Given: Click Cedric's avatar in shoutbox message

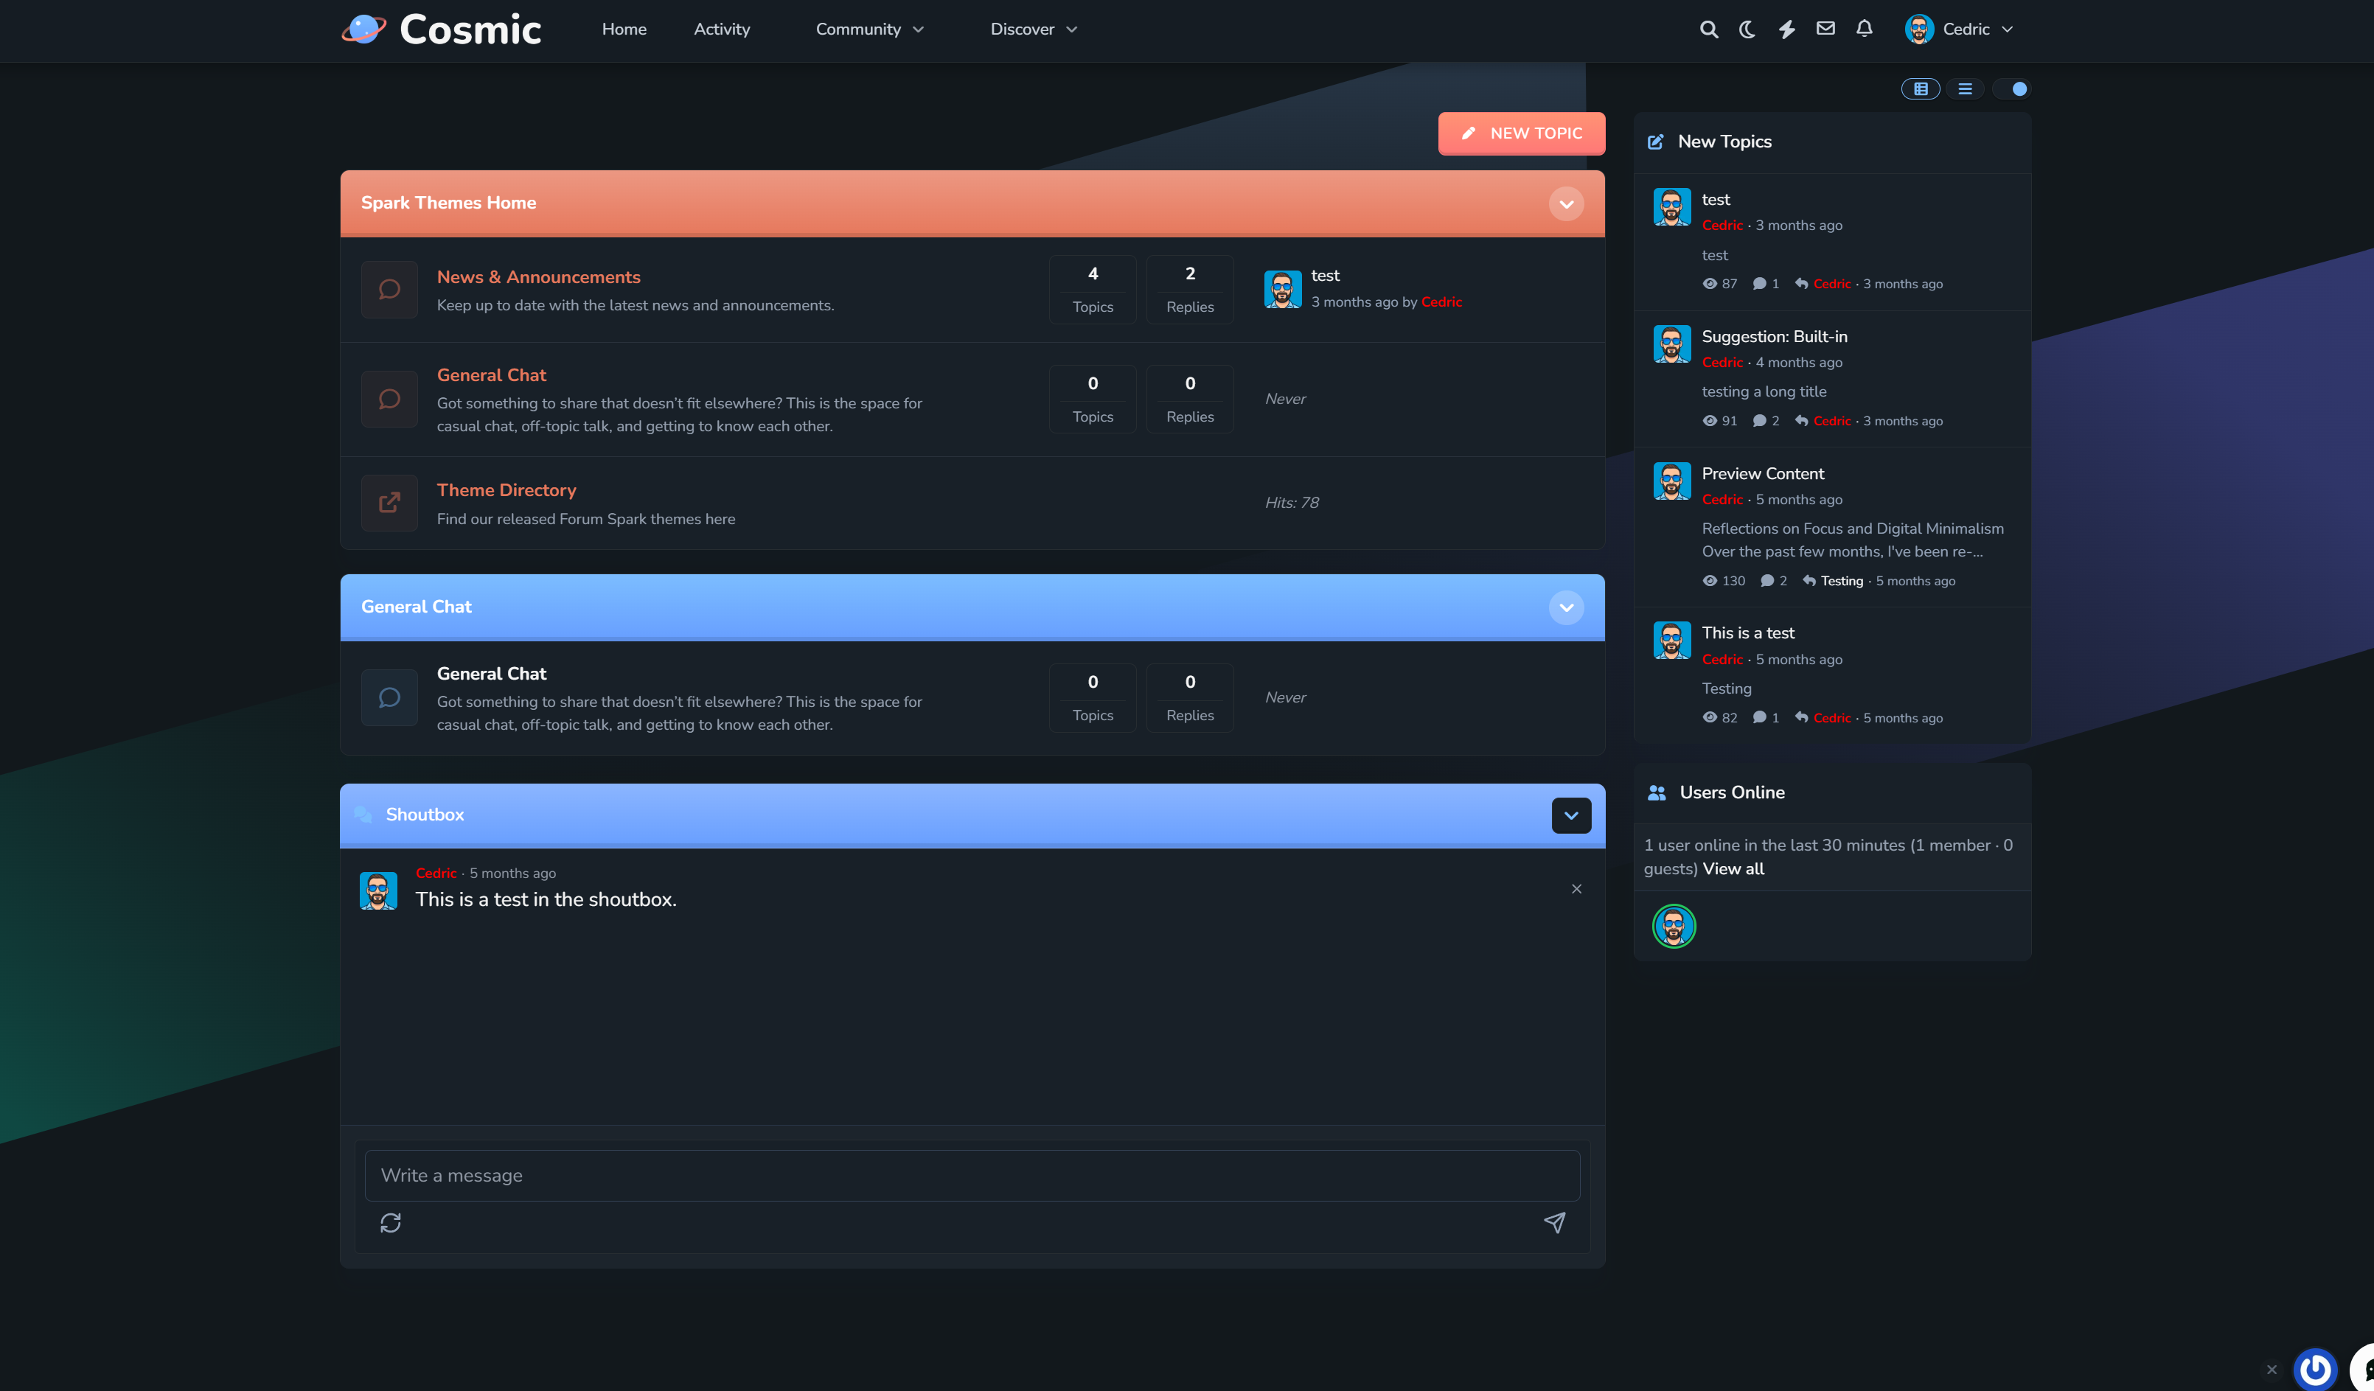Looking at the screenshot, I should pos(377,891).
